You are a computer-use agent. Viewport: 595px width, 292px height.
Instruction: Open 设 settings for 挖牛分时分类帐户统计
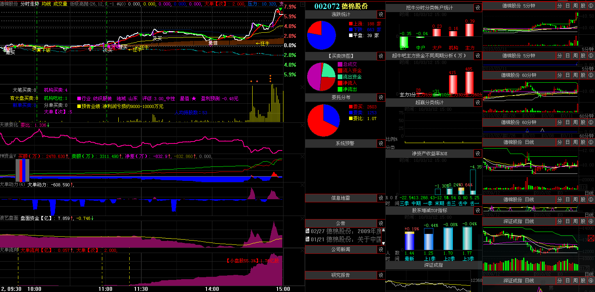pyautogui.click(x=478, y=8)
